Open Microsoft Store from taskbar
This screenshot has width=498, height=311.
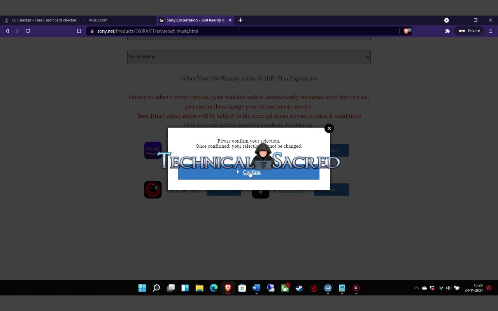click(x=242, y=288)
